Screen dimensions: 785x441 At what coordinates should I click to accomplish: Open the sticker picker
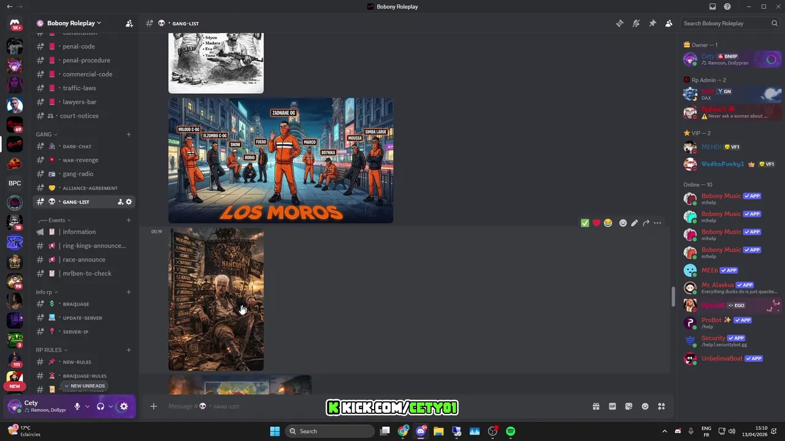(x=629, y=406)
